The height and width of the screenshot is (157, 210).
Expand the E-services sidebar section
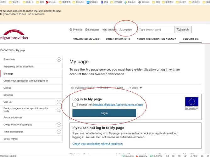coord(59,59)
